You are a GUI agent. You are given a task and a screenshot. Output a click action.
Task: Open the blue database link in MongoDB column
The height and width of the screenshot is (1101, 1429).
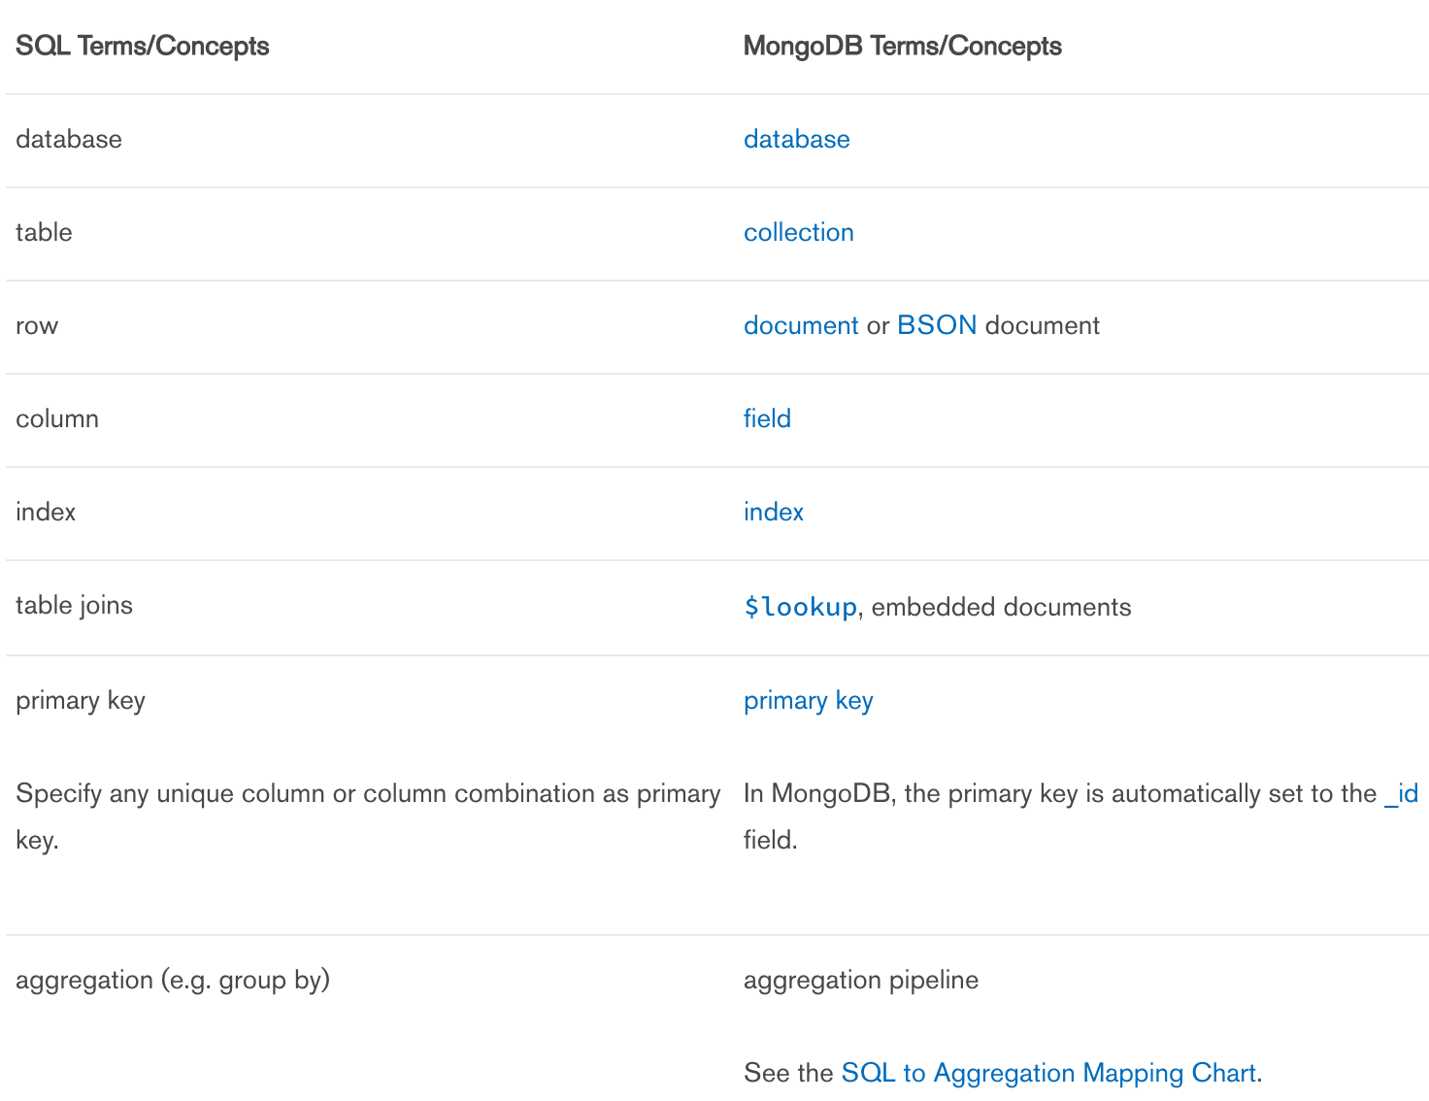coord(796,139)
